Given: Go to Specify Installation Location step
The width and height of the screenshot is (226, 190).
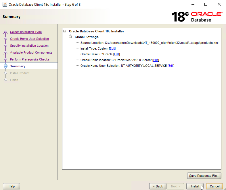Looking at the screenshot, I should pos(29,46).
